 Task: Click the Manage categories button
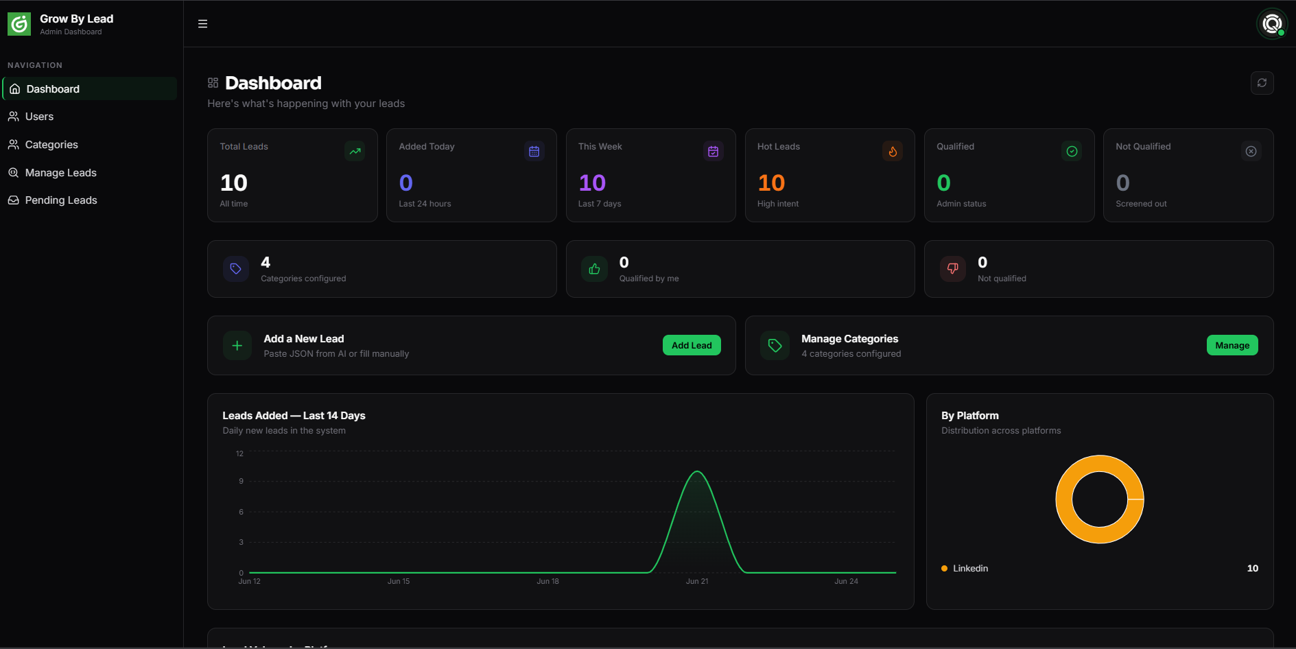pyautogui.click(x=1232, y=345)
